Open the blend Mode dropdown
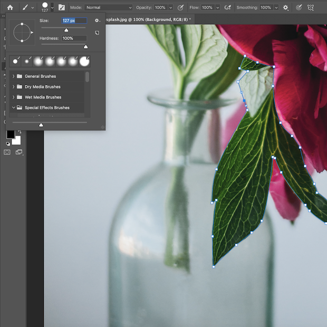Image resolution: width=327 pixels, height=327 pixels. tap(109, 8)
